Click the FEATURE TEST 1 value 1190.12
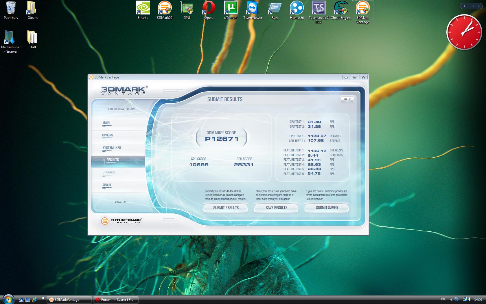This screenshot has width=486, height=304. [x=317, y=151]
